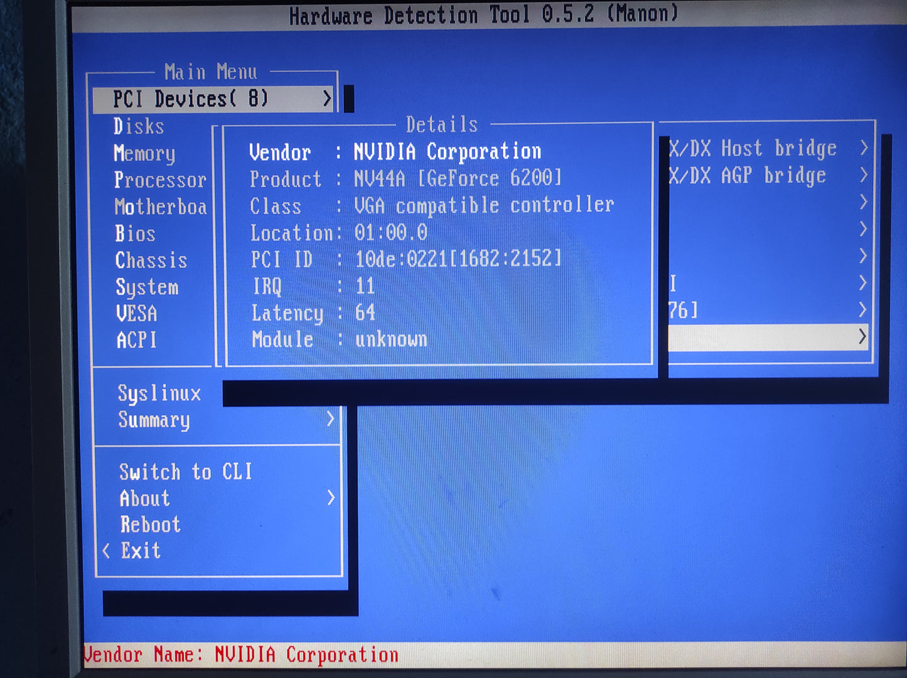Expand the AGP bridge device arrow
907x678 pixels.
864,175
